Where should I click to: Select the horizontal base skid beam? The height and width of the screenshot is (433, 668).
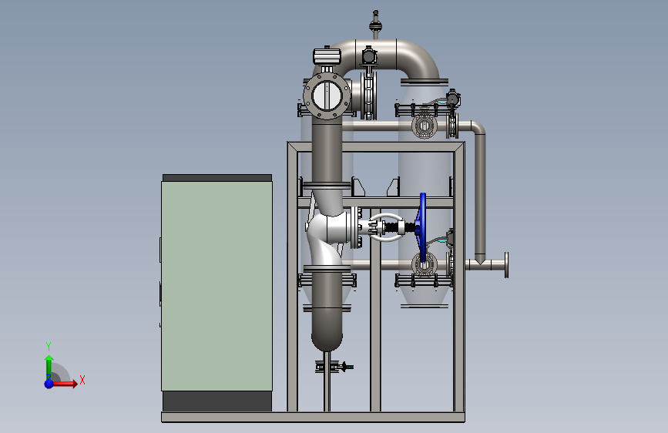(x=313, y=418)
